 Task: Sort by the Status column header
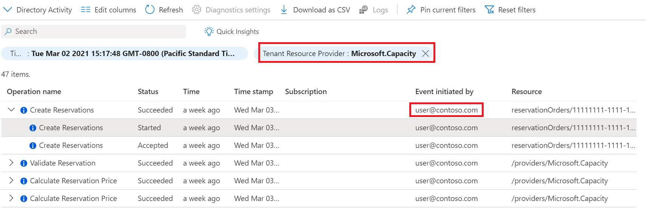[x=148, y=91]
